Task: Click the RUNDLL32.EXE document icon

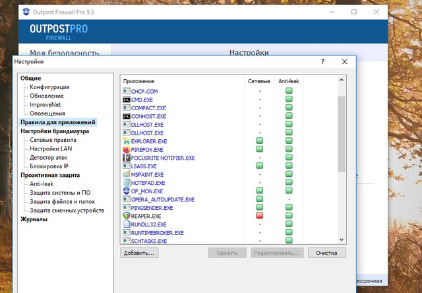Action: (x=127, y=224)
